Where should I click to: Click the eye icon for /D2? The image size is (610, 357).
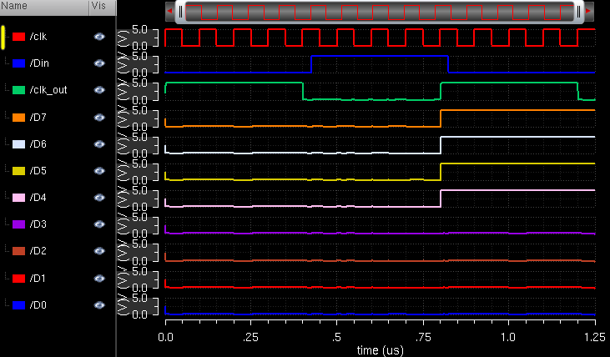click(x=99, y=252)
